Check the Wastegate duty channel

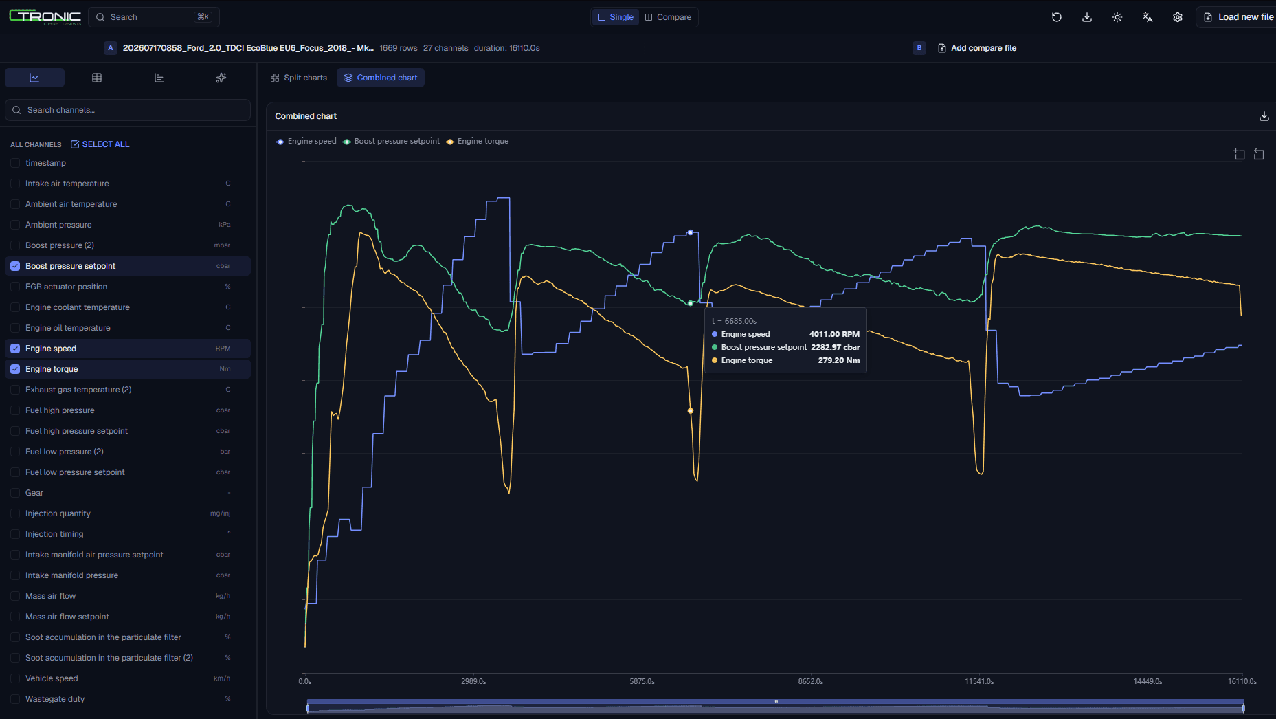(15, 699)
